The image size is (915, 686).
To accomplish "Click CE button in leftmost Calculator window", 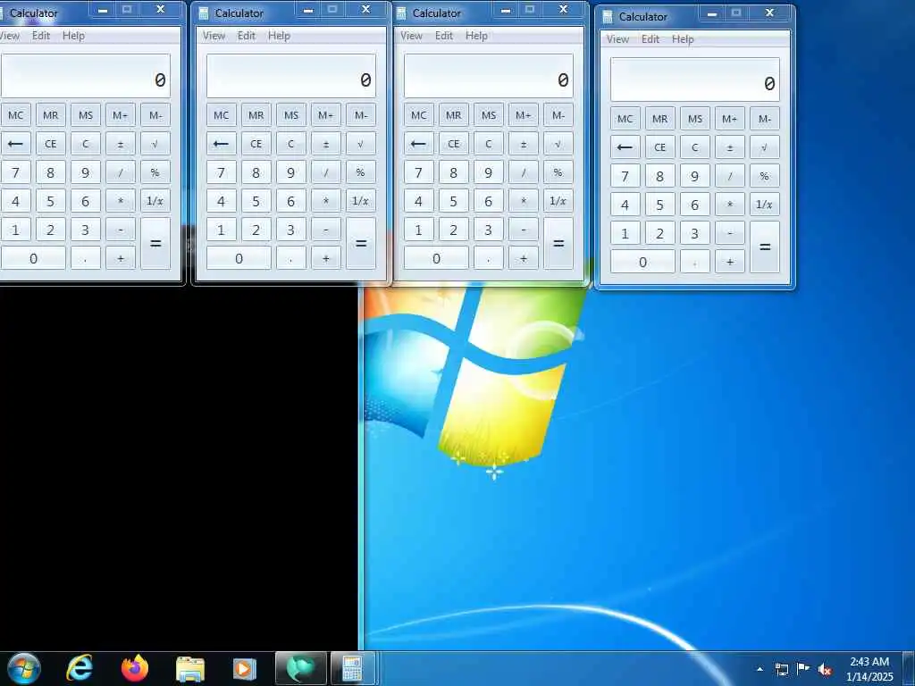I will click(x=51, y=144).
